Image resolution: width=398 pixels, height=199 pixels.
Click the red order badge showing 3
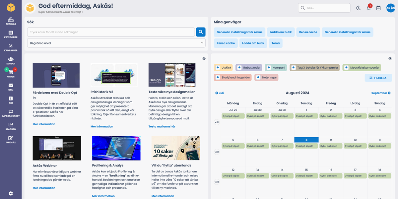[x=15, y=69]
